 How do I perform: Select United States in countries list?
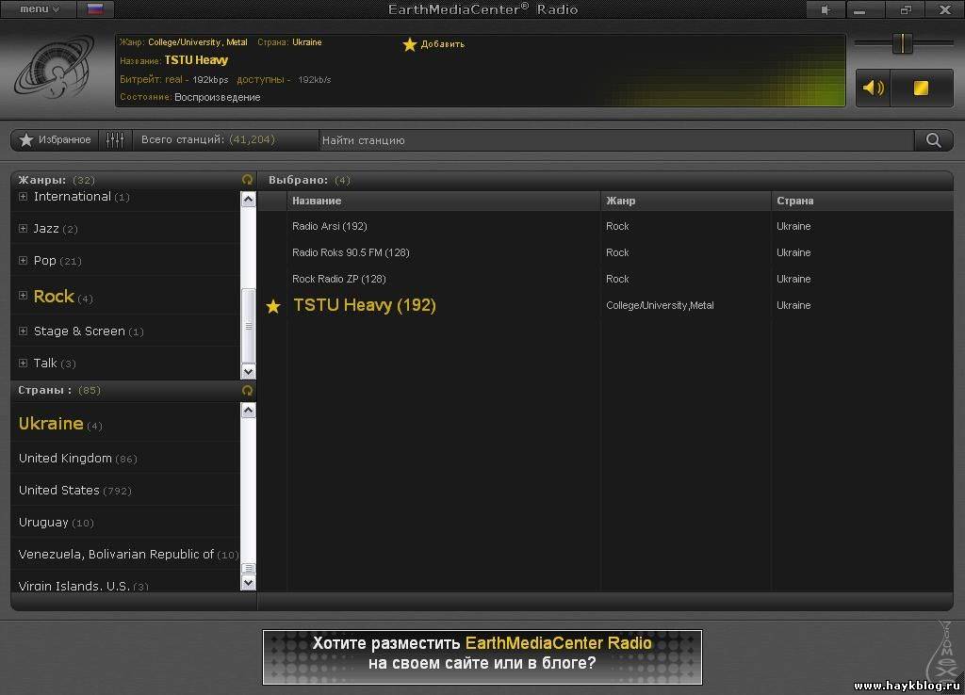click(x=59, y=491)
